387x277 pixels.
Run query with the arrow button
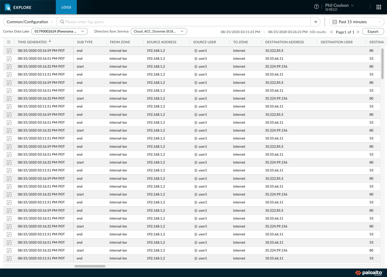click(315, 22)
